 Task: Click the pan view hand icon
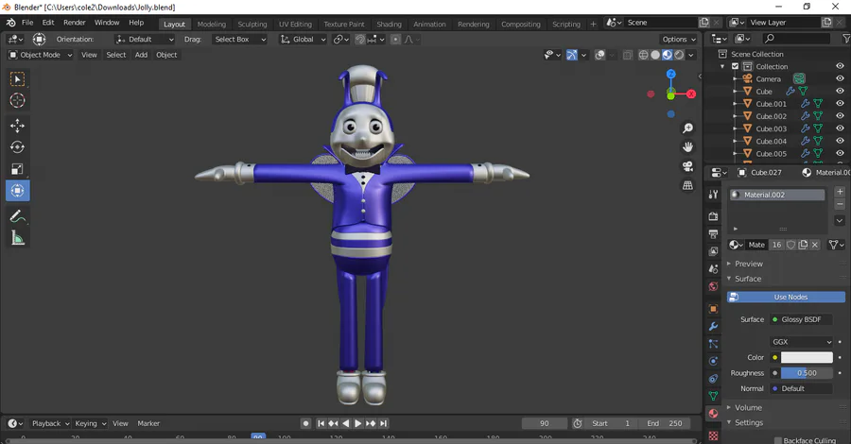point(687,147)
